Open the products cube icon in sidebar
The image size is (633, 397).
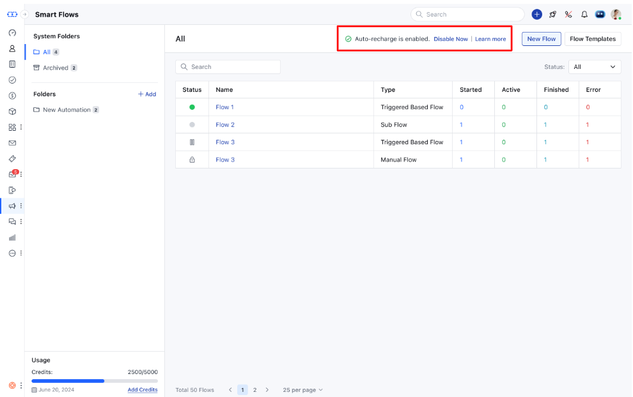click(x=12, y=111)
